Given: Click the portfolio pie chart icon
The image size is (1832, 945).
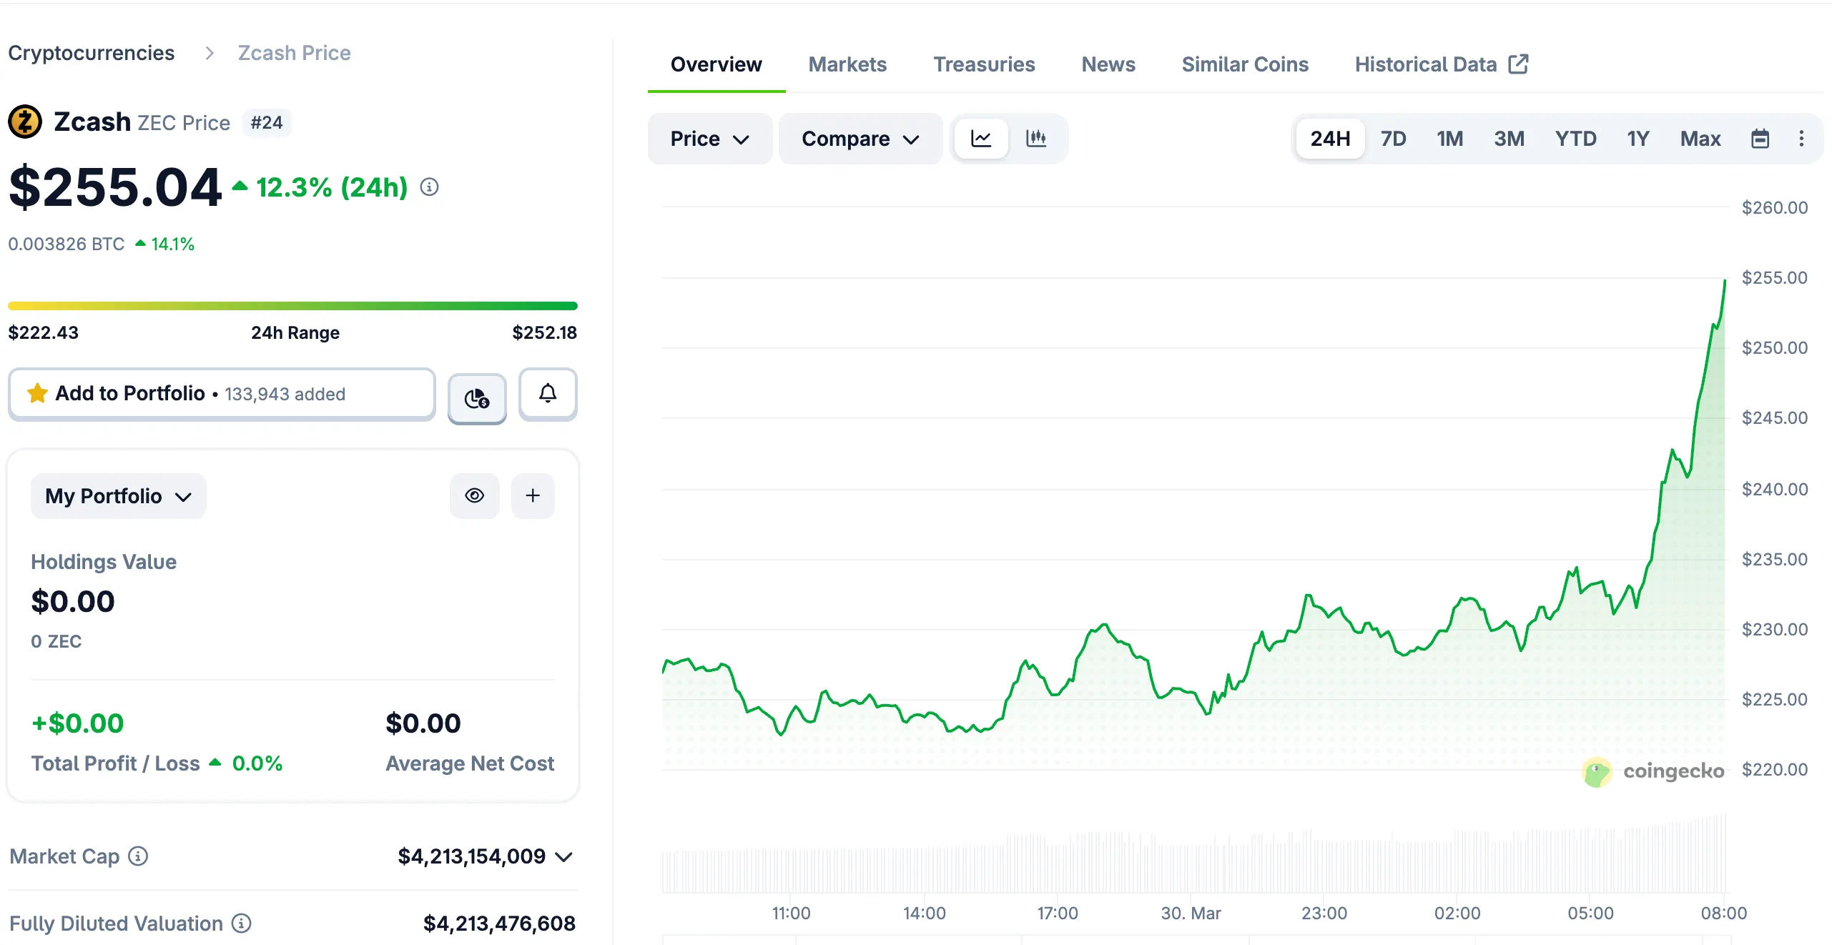Looking at the screenshot, I should (x=477, y=398).
